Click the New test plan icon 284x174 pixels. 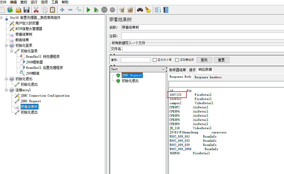click(x=2, y=10)
